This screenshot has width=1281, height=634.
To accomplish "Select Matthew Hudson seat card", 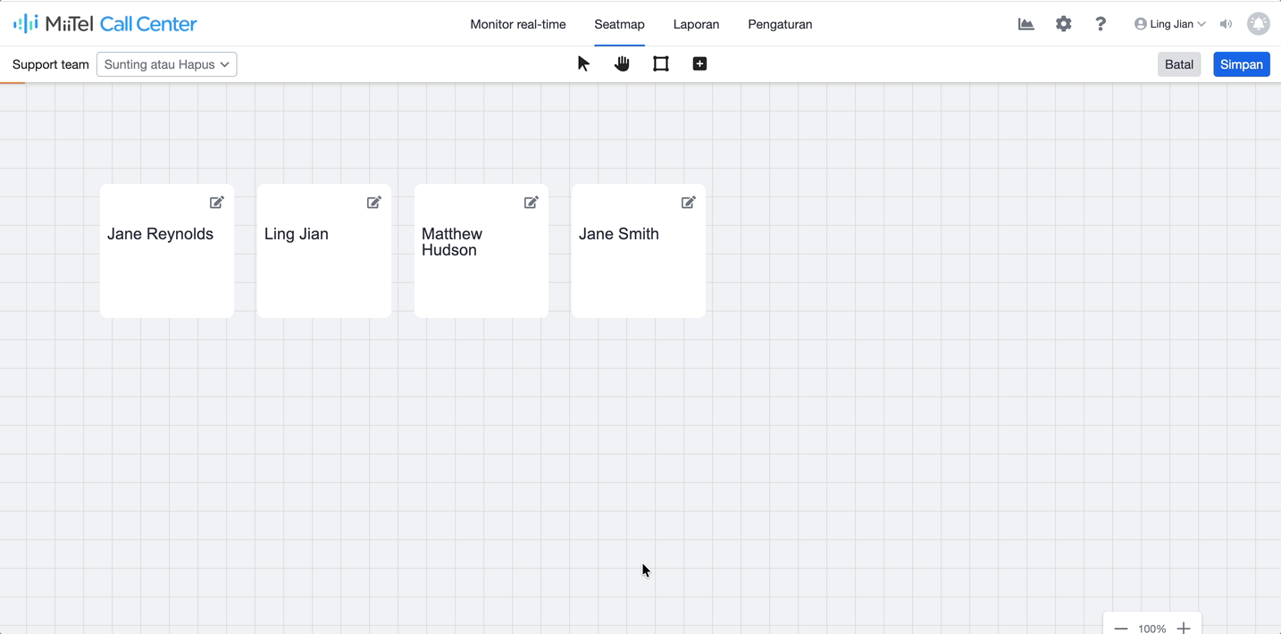I will pyautogui.click(x=481, y=251).
